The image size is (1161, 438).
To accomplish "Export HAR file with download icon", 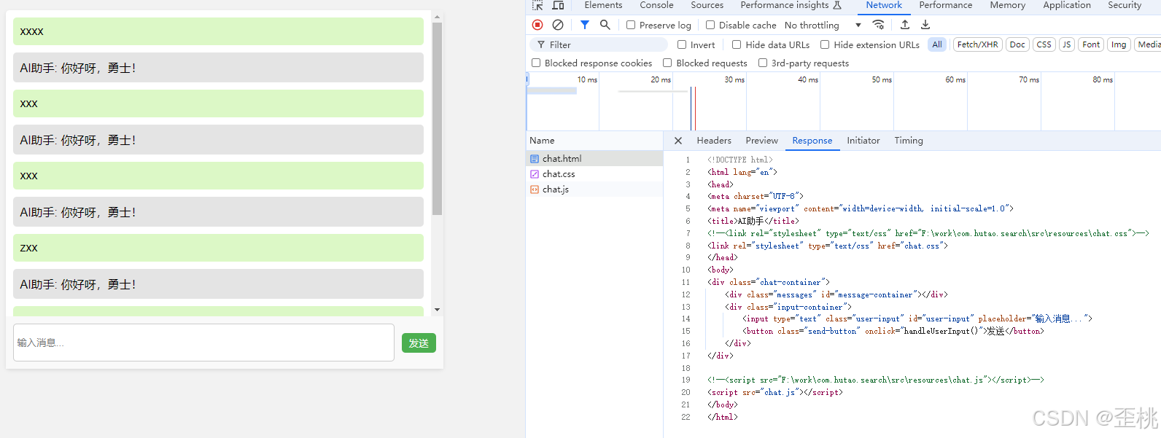I will click(x=925, y=25).
